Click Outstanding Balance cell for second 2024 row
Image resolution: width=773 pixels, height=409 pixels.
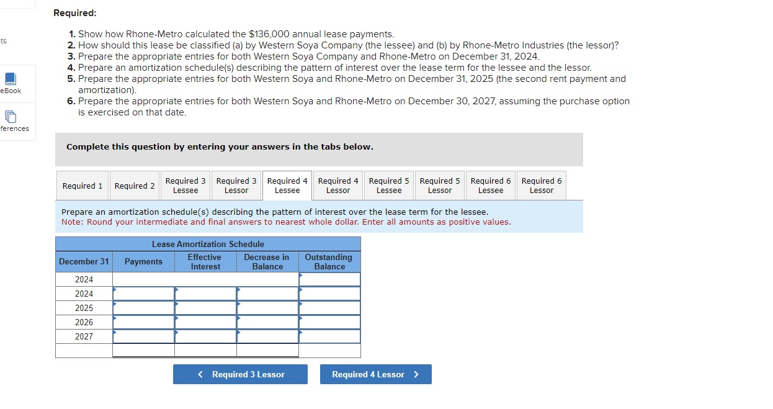(329, 294)
